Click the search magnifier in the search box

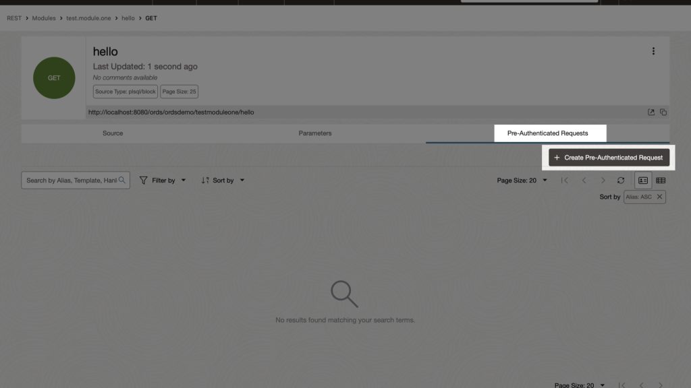[122, 180]
